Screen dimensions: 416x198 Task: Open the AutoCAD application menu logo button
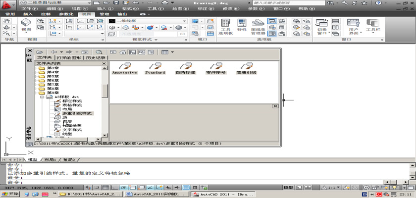coord(9,5)
